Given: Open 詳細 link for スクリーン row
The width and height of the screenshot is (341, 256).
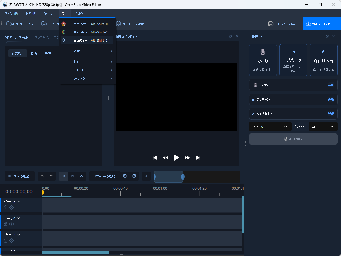Looking at the screenshot, I should coord(331,100).
